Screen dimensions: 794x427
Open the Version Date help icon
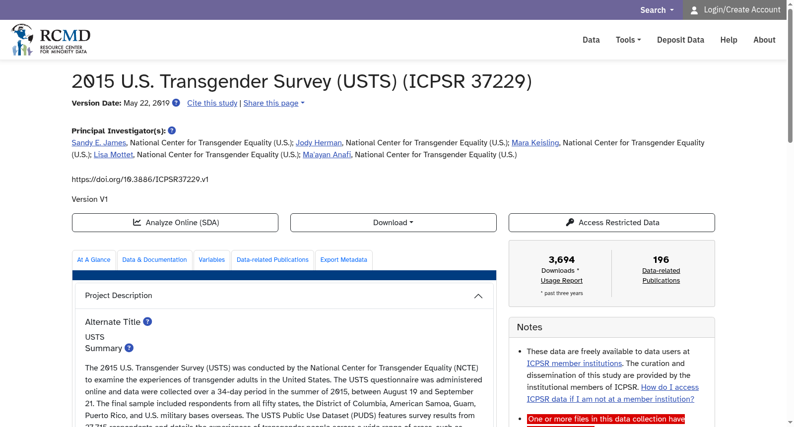click(x=176, y=103)
